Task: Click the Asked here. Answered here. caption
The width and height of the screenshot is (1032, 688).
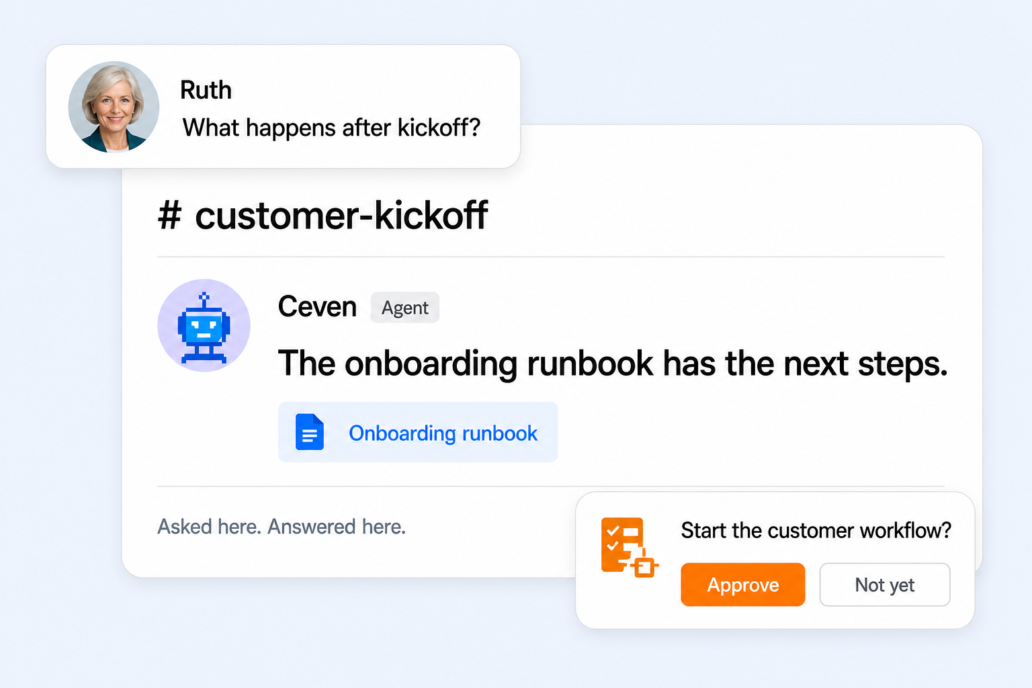Action: (x=282, y=526)
